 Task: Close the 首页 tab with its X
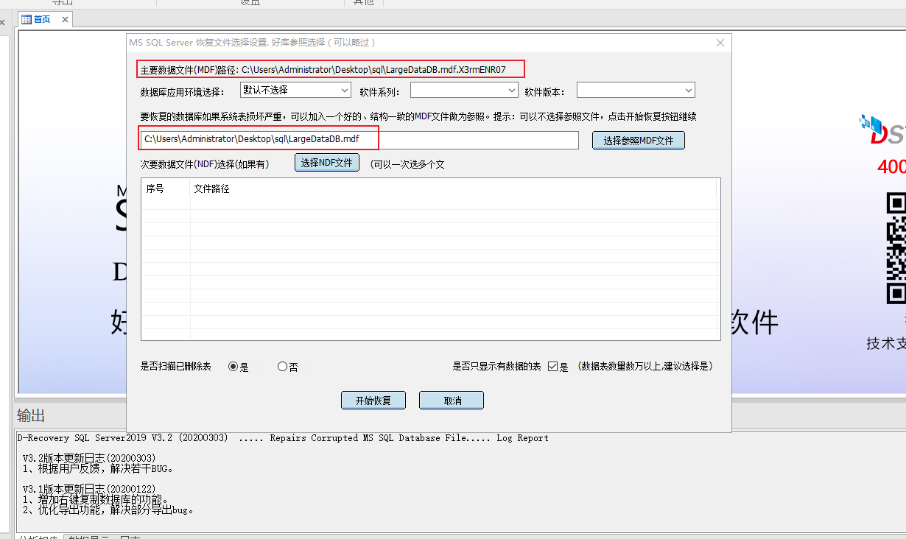pos(65,20)
